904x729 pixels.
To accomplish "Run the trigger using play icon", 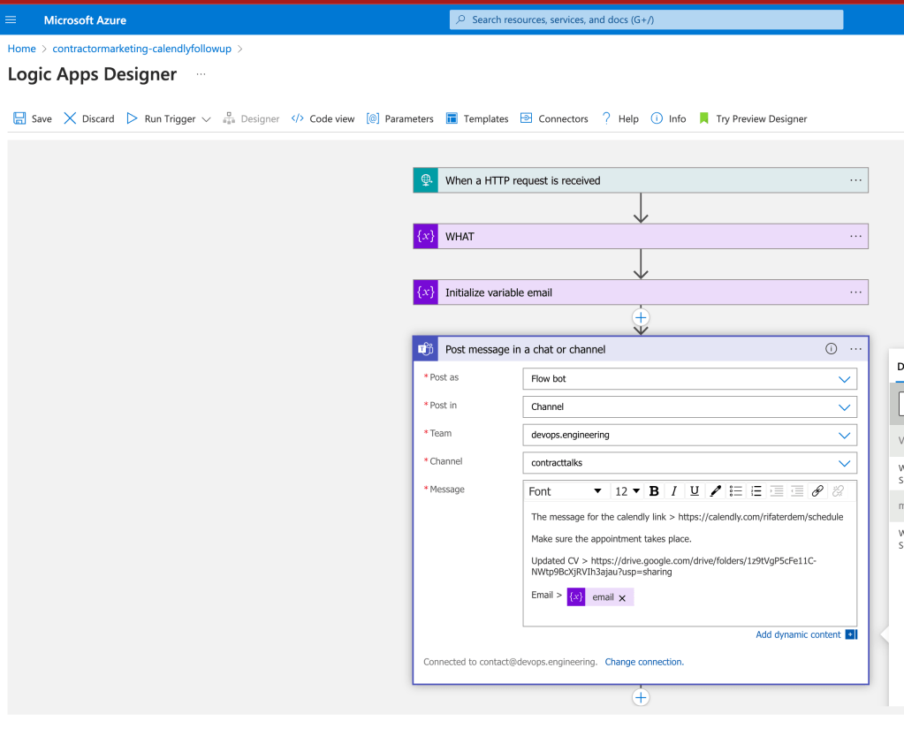I will pyautogui.click(x=132, y=118).
